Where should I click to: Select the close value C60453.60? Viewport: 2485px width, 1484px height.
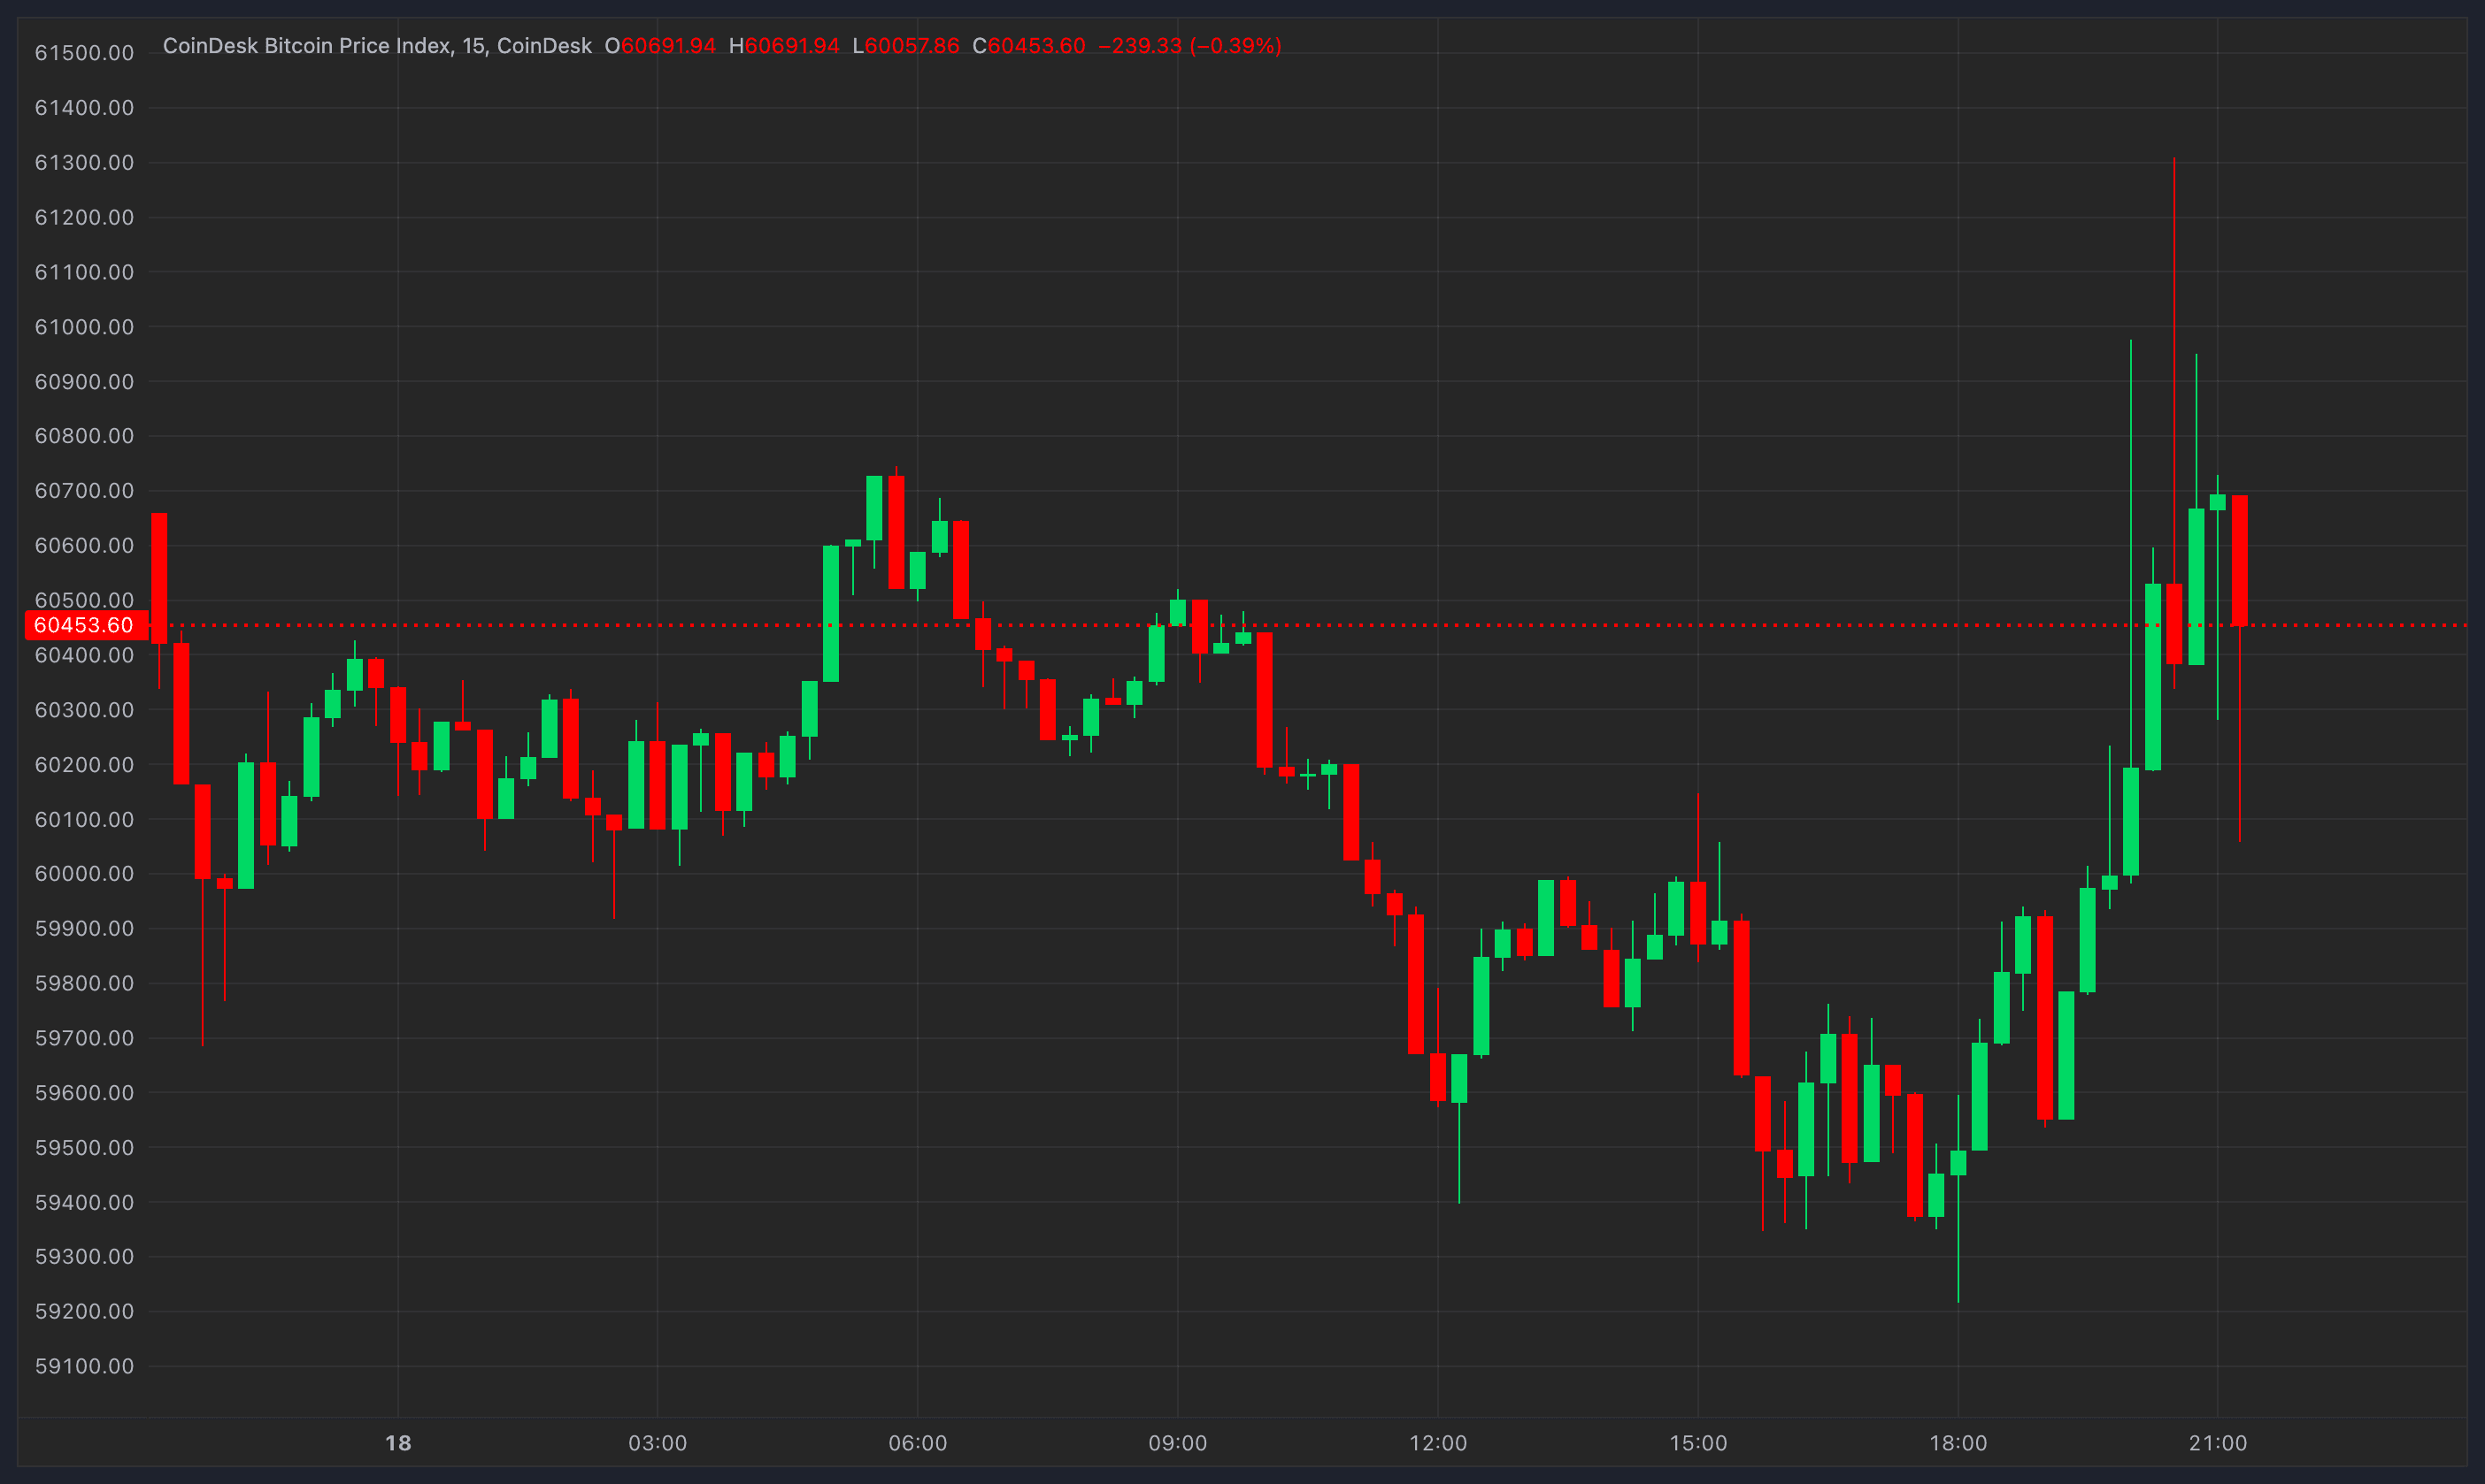[x=1028, y=46]
